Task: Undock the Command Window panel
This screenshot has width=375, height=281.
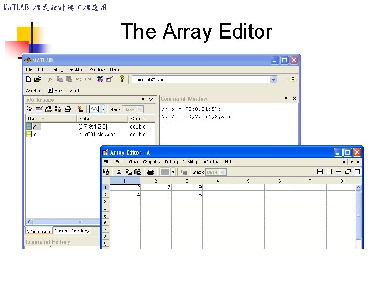Action: tap(286, 99)
